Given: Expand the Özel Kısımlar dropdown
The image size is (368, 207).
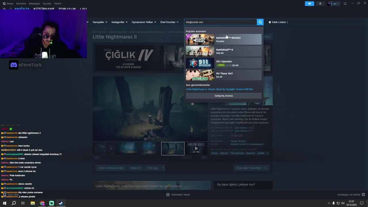Looking at the screenshot, I should [169, 22].
